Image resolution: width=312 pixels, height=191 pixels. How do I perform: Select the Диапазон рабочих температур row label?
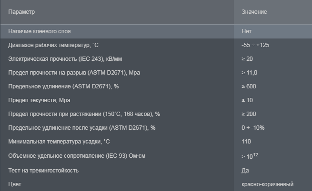pos(53,45)
